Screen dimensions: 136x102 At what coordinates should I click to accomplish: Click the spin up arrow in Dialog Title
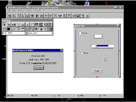click(x=105, y=58)
